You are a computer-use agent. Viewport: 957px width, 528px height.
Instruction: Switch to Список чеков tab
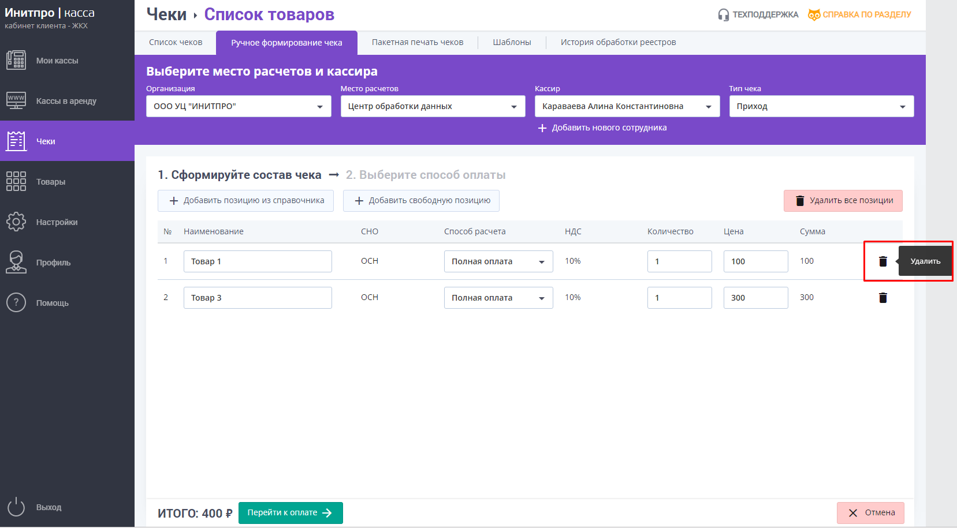[x=176, y=42]
